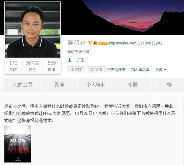Click the LV level badge
The height and width of the screenshot is (165, 184).
103,43
